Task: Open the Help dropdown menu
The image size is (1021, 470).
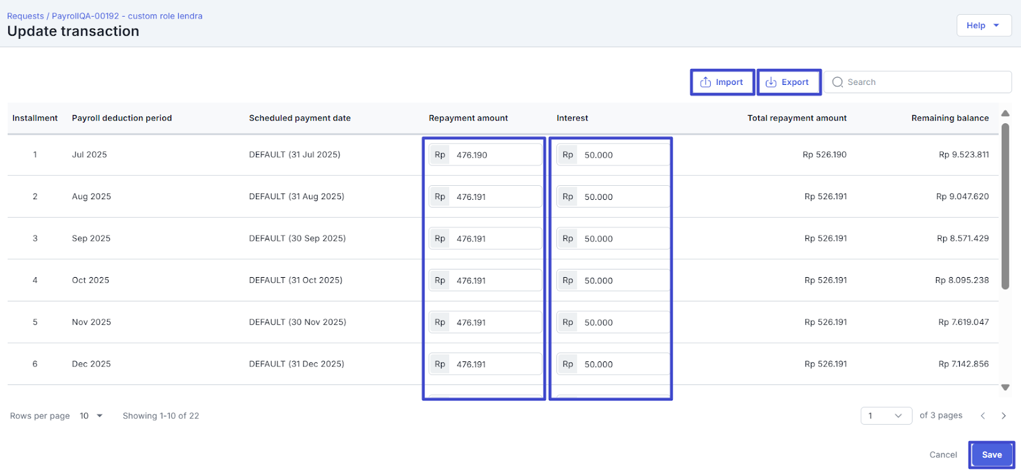Action: (x=983, y=26)
